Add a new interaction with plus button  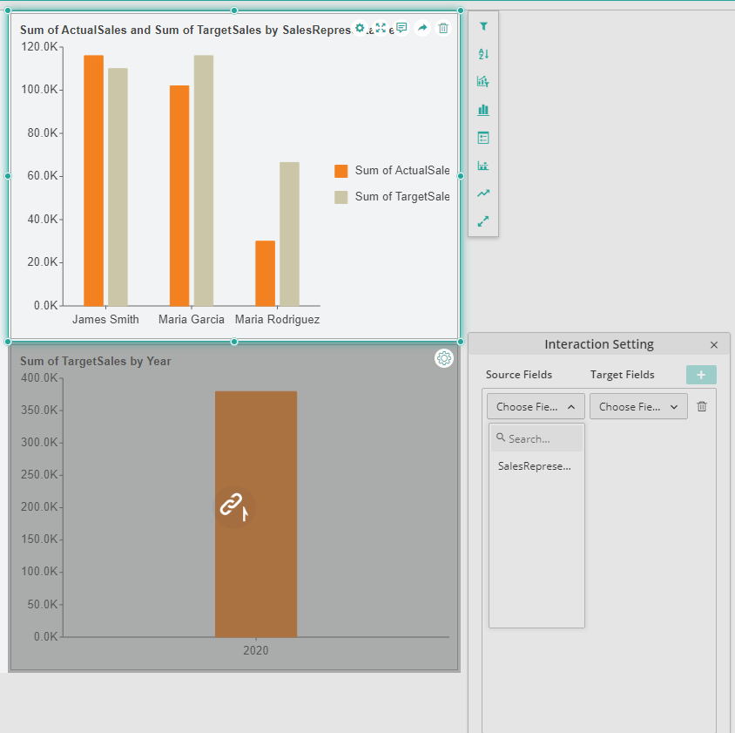(701, 375)
